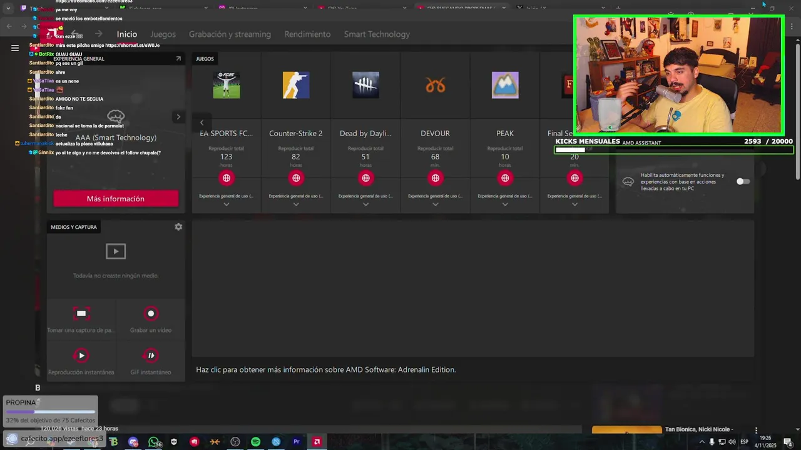Open Adobe Premiere Pro from the taskbar
The width and height of the screenshot is (801, 450).
pyautogui.click(x=297, y=442)
